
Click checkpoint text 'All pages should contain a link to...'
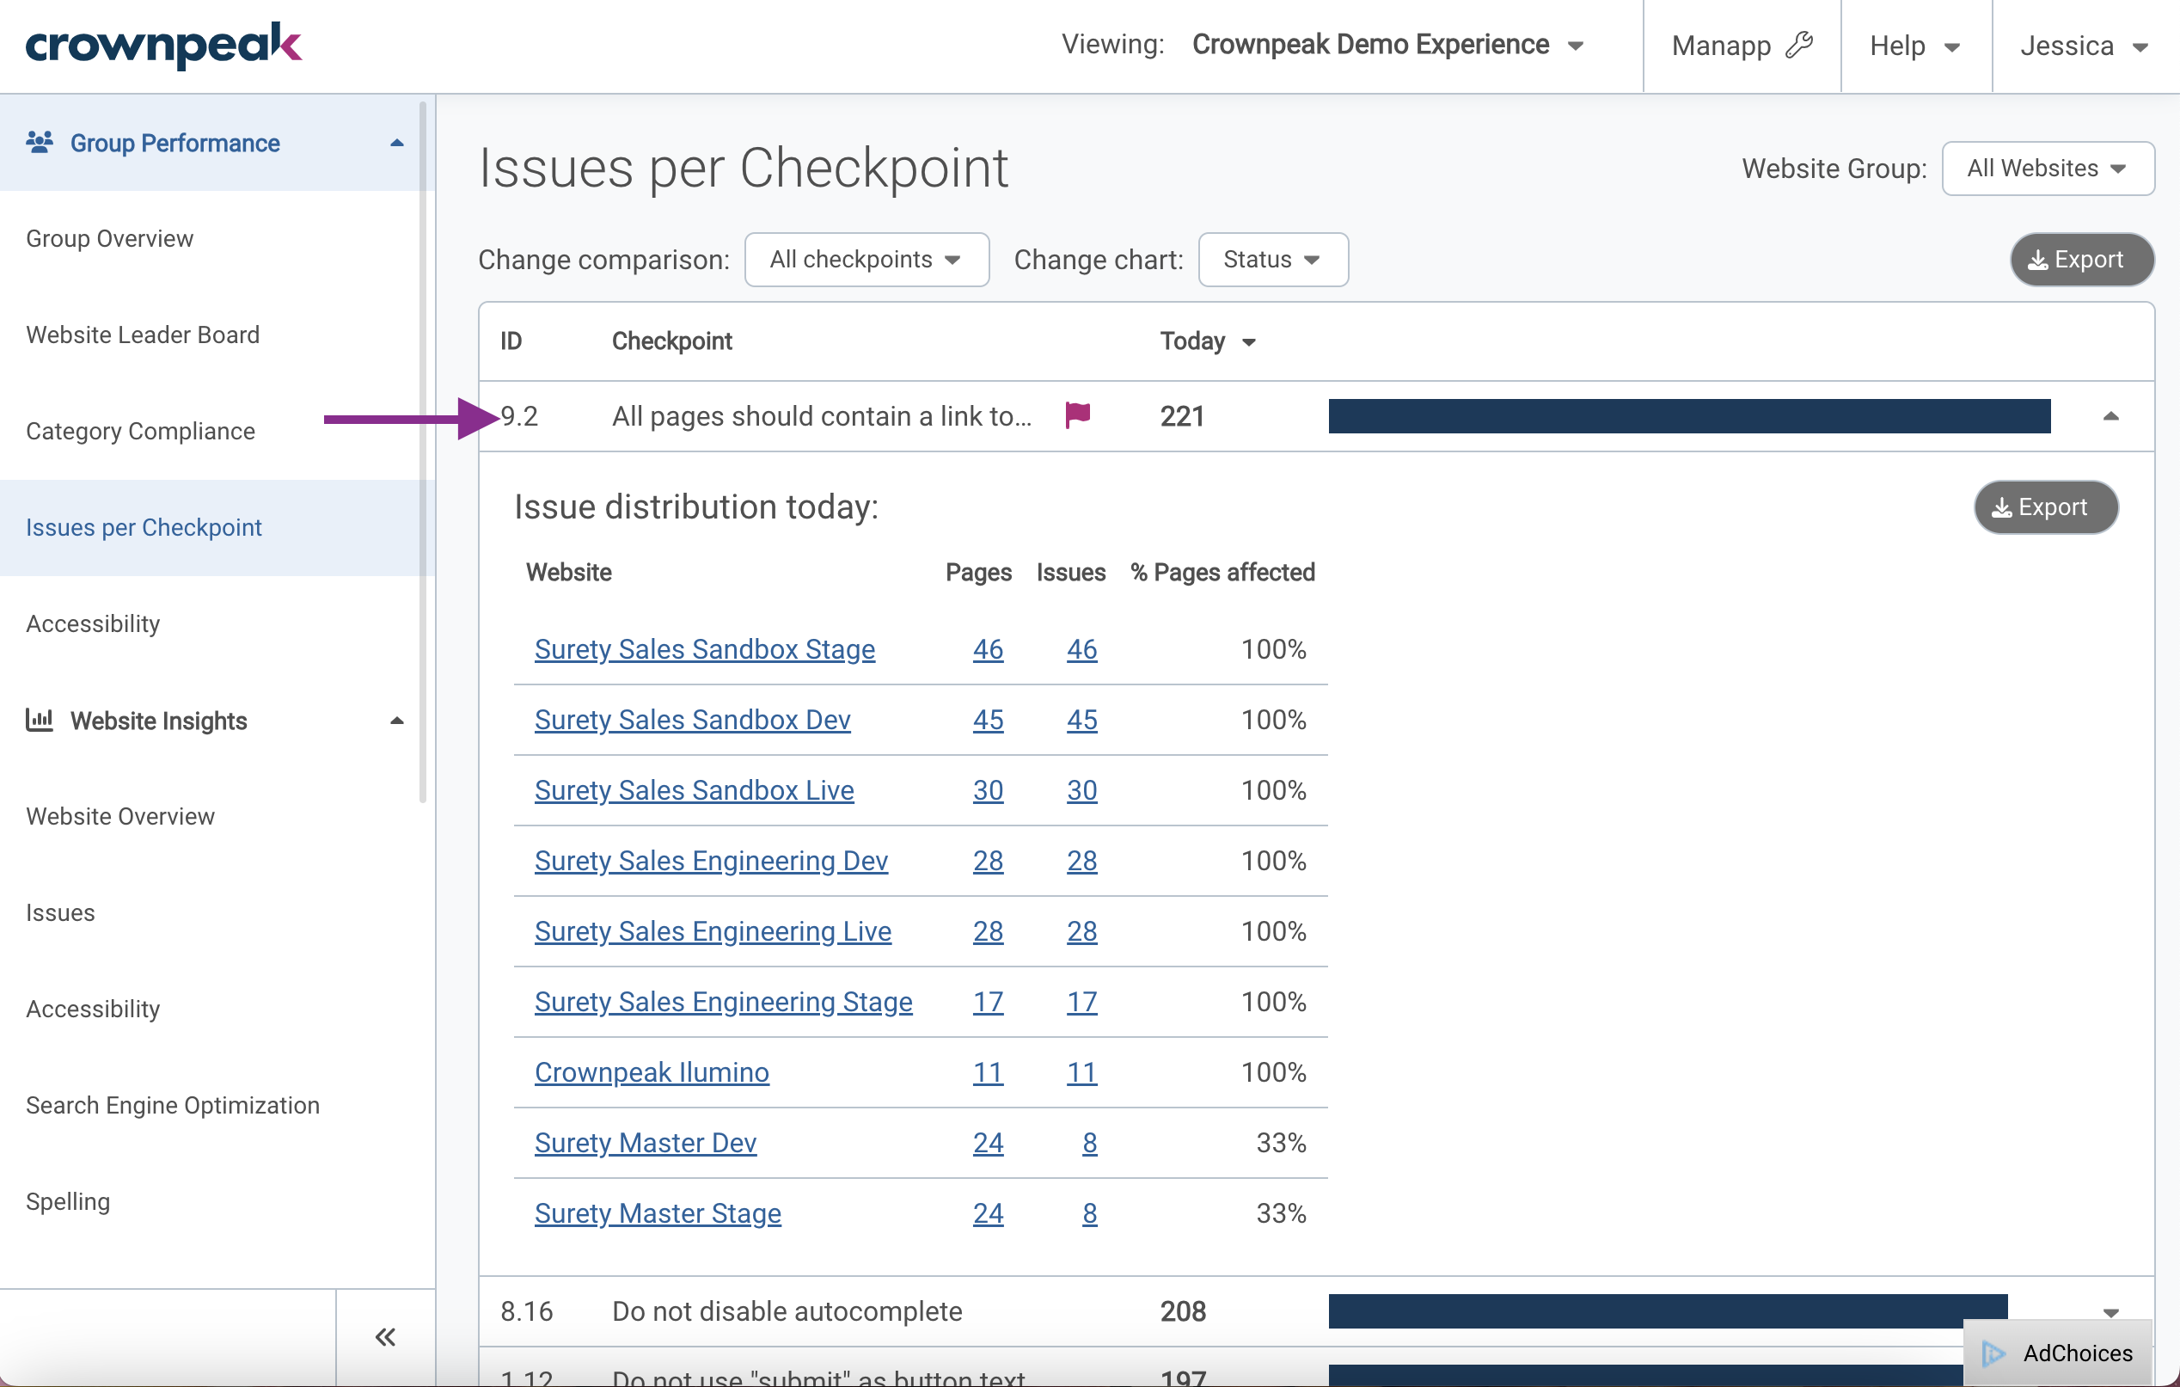[822, 416]
